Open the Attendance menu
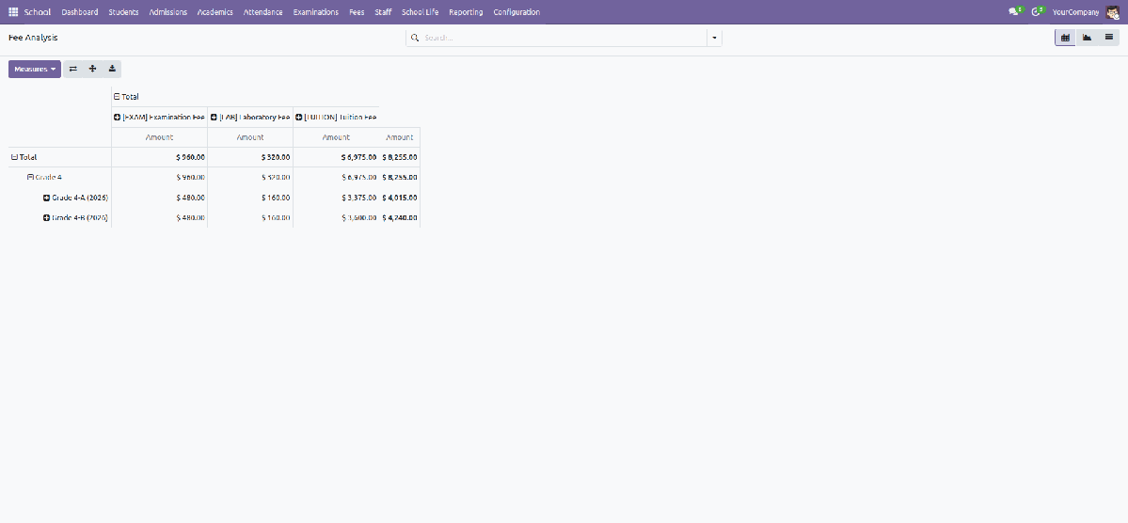 (x=262, y=12)
